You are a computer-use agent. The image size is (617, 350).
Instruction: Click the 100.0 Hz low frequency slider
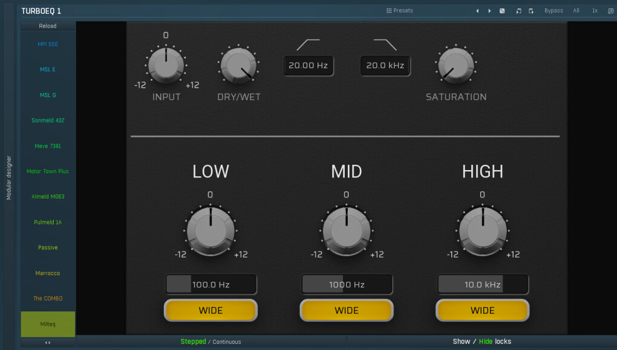(x=211, y=284)
